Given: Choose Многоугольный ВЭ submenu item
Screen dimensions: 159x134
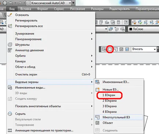Looking at the screenshot, I should click(119, 117).
